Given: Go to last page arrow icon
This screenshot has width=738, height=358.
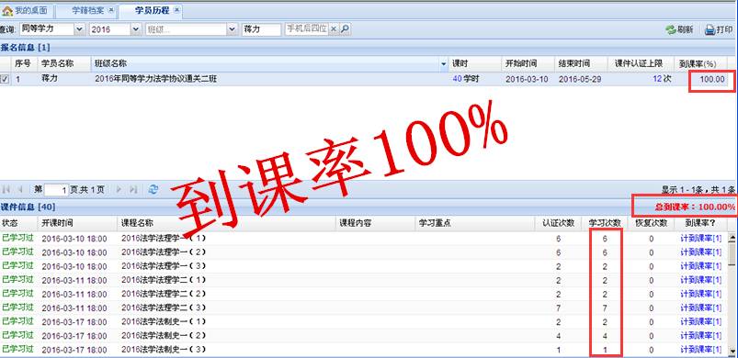Looking at the screenshot, I should coord(133,189).
